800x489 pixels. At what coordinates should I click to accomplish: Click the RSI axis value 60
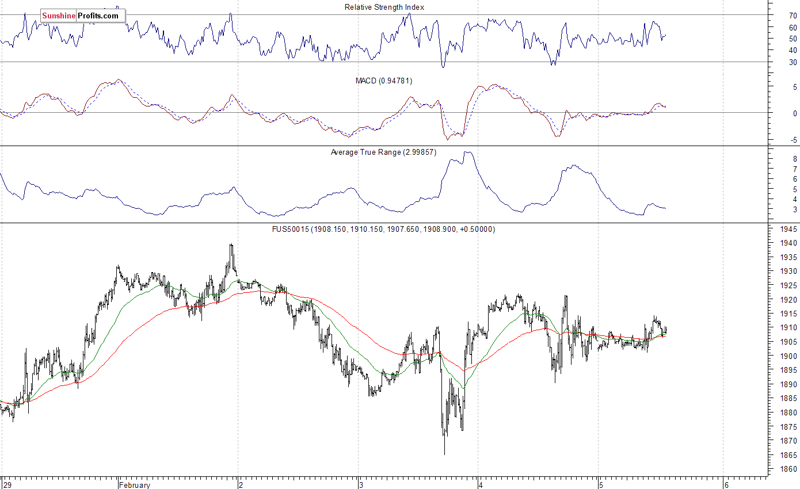click(x=793, y=27)
